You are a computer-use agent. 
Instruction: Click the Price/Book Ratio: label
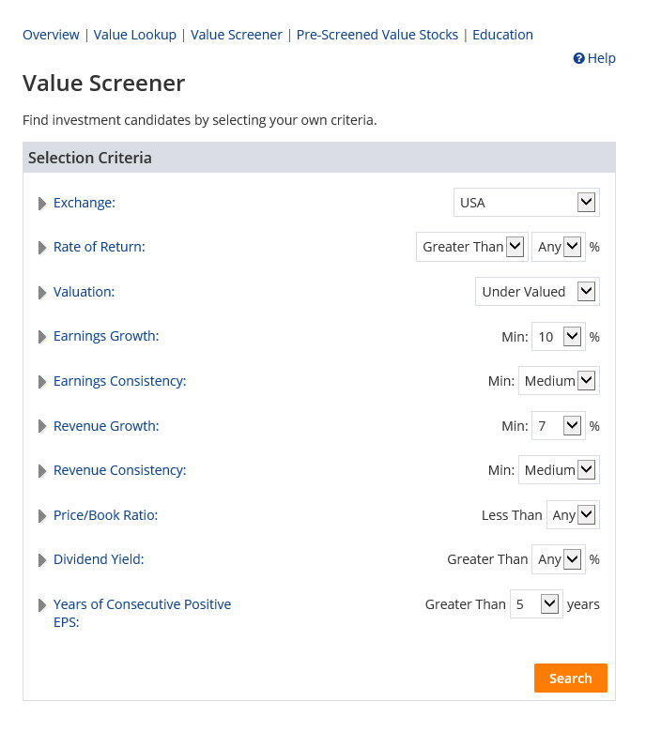point(105,515)
